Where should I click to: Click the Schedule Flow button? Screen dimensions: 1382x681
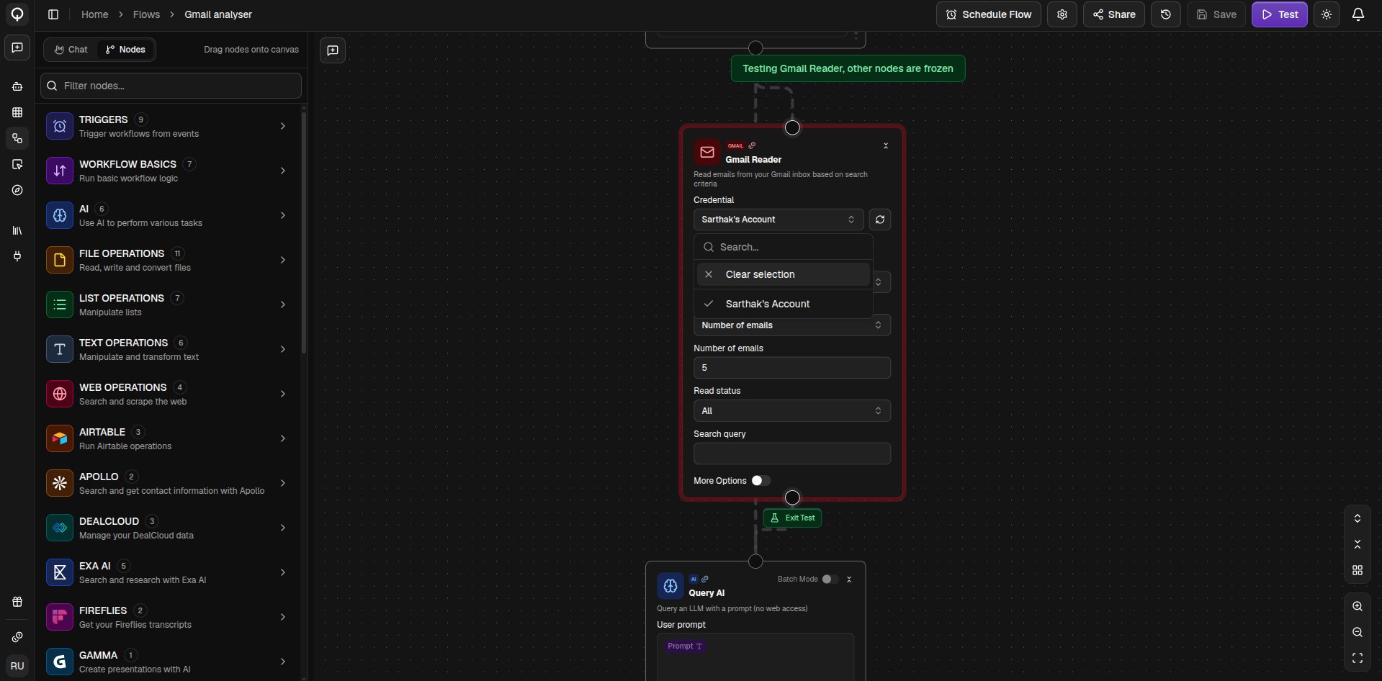click(x=989, y=14)
